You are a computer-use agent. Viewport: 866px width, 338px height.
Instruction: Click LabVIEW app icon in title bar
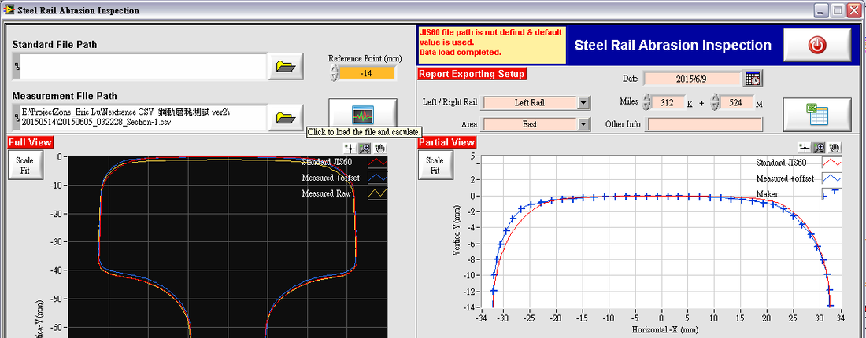point(9,10)
